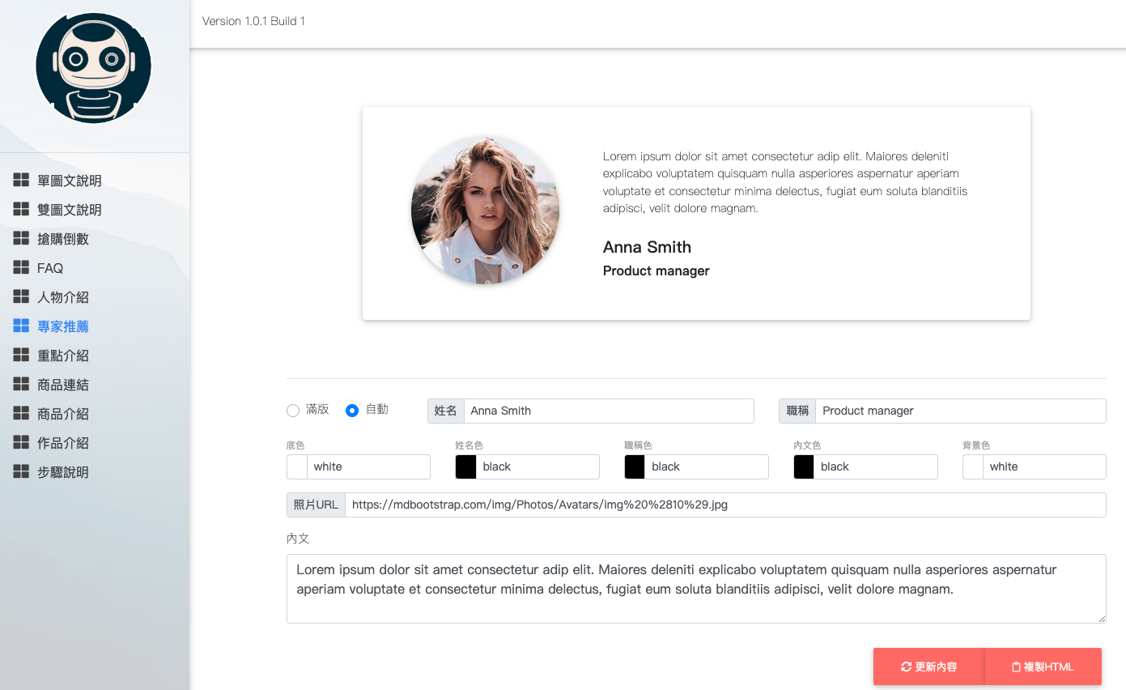The height and width of the screenshot is (690, 1126).
Task: Click the 姓名色 black color swatch
Action: coord(465,466)
